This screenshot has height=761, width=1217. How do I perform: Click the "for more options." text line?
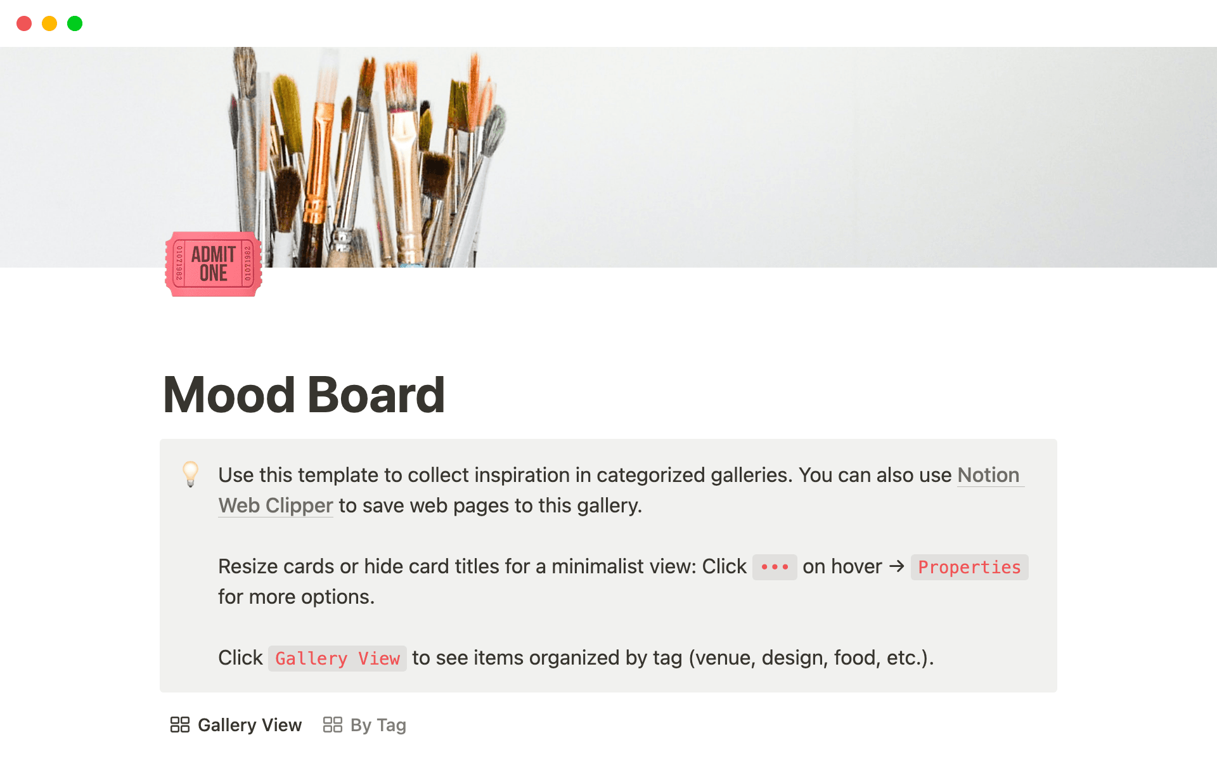pos(296,597)
